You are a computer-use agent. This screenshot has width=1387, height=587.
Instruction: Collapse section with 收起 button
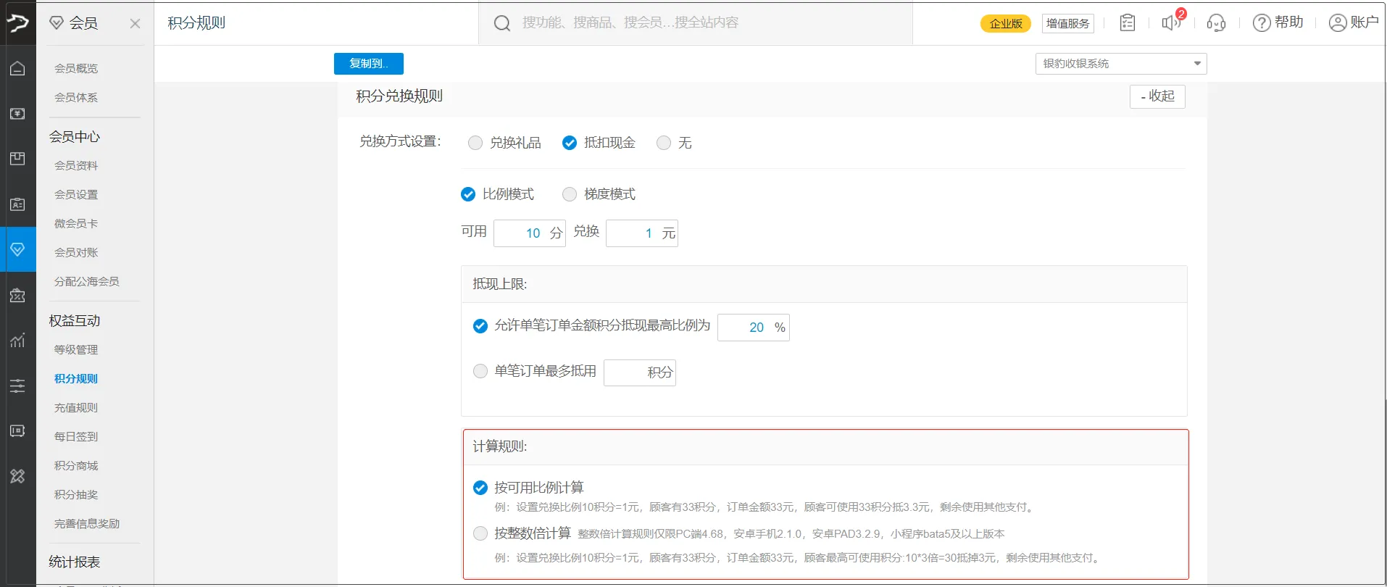[1157, 96]
